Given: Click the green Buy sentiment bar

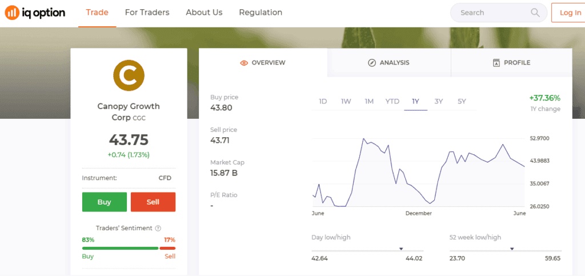Looking at the screenshot, I should (120, 248).
